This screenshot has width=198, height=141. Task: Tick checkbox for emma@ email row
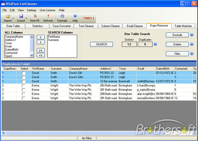click(24, 98)
